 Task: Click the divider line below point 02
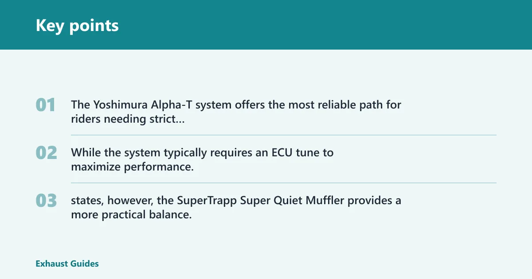tap(284, 183)
